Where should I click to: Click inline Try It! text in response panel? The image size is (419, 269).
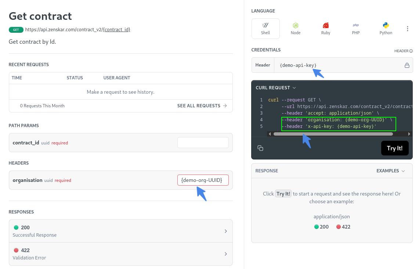point(283,194)
